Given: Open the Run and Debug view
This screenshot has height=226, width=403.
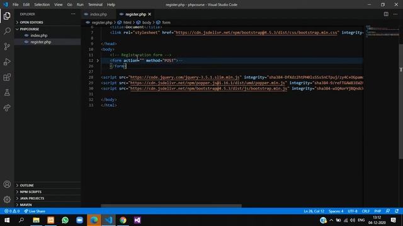Looking at the screenshot, I should (7, 62).
